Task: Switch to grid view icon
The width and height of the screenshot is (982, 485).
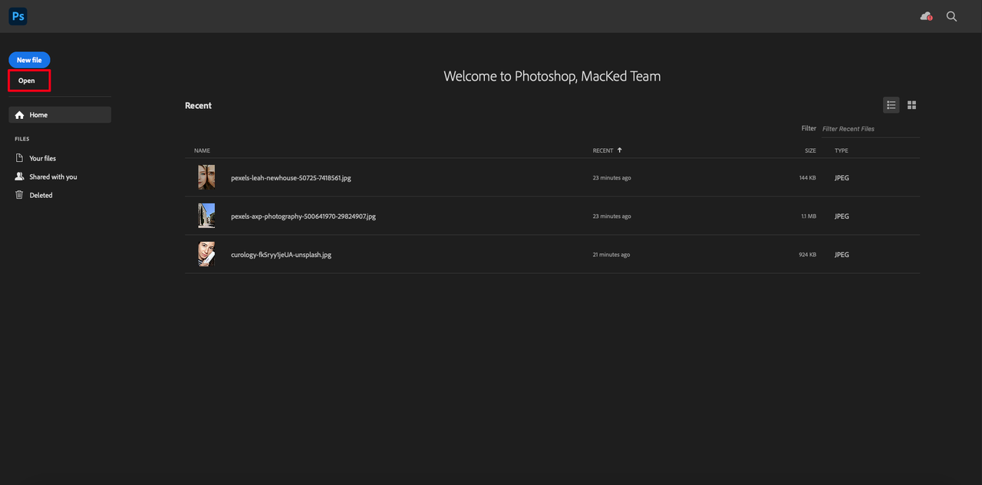Action: click(x=912, y=105)
